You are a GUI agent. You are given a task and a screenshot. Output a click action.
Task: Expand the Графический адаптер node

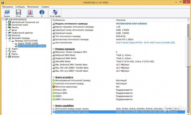tap(6, 33)
